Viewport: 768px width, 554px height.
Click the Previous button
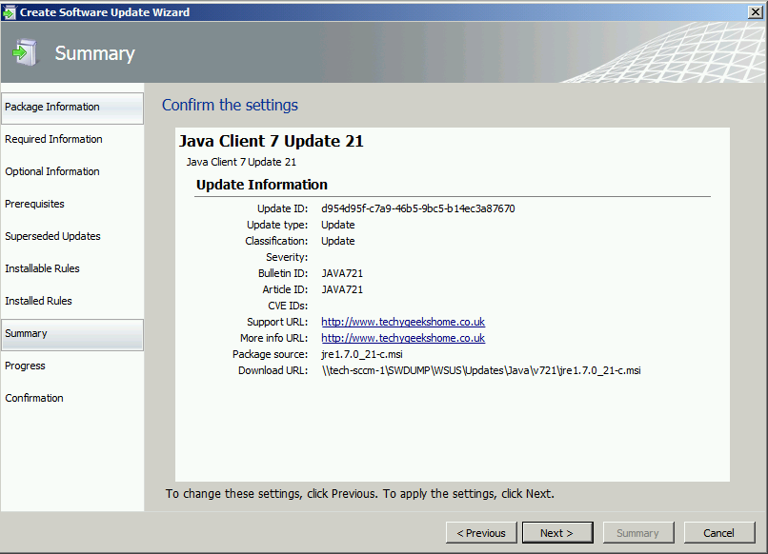point(481,532)
